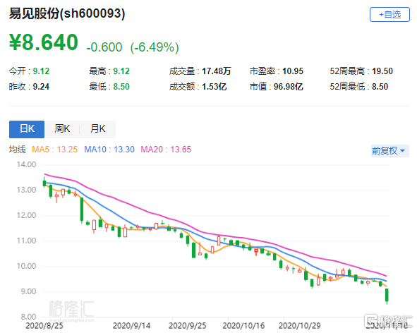This screenshot has height=333, width=417.
Task: Click the 今开 value 9.12
Action: [x=41, y=71]
